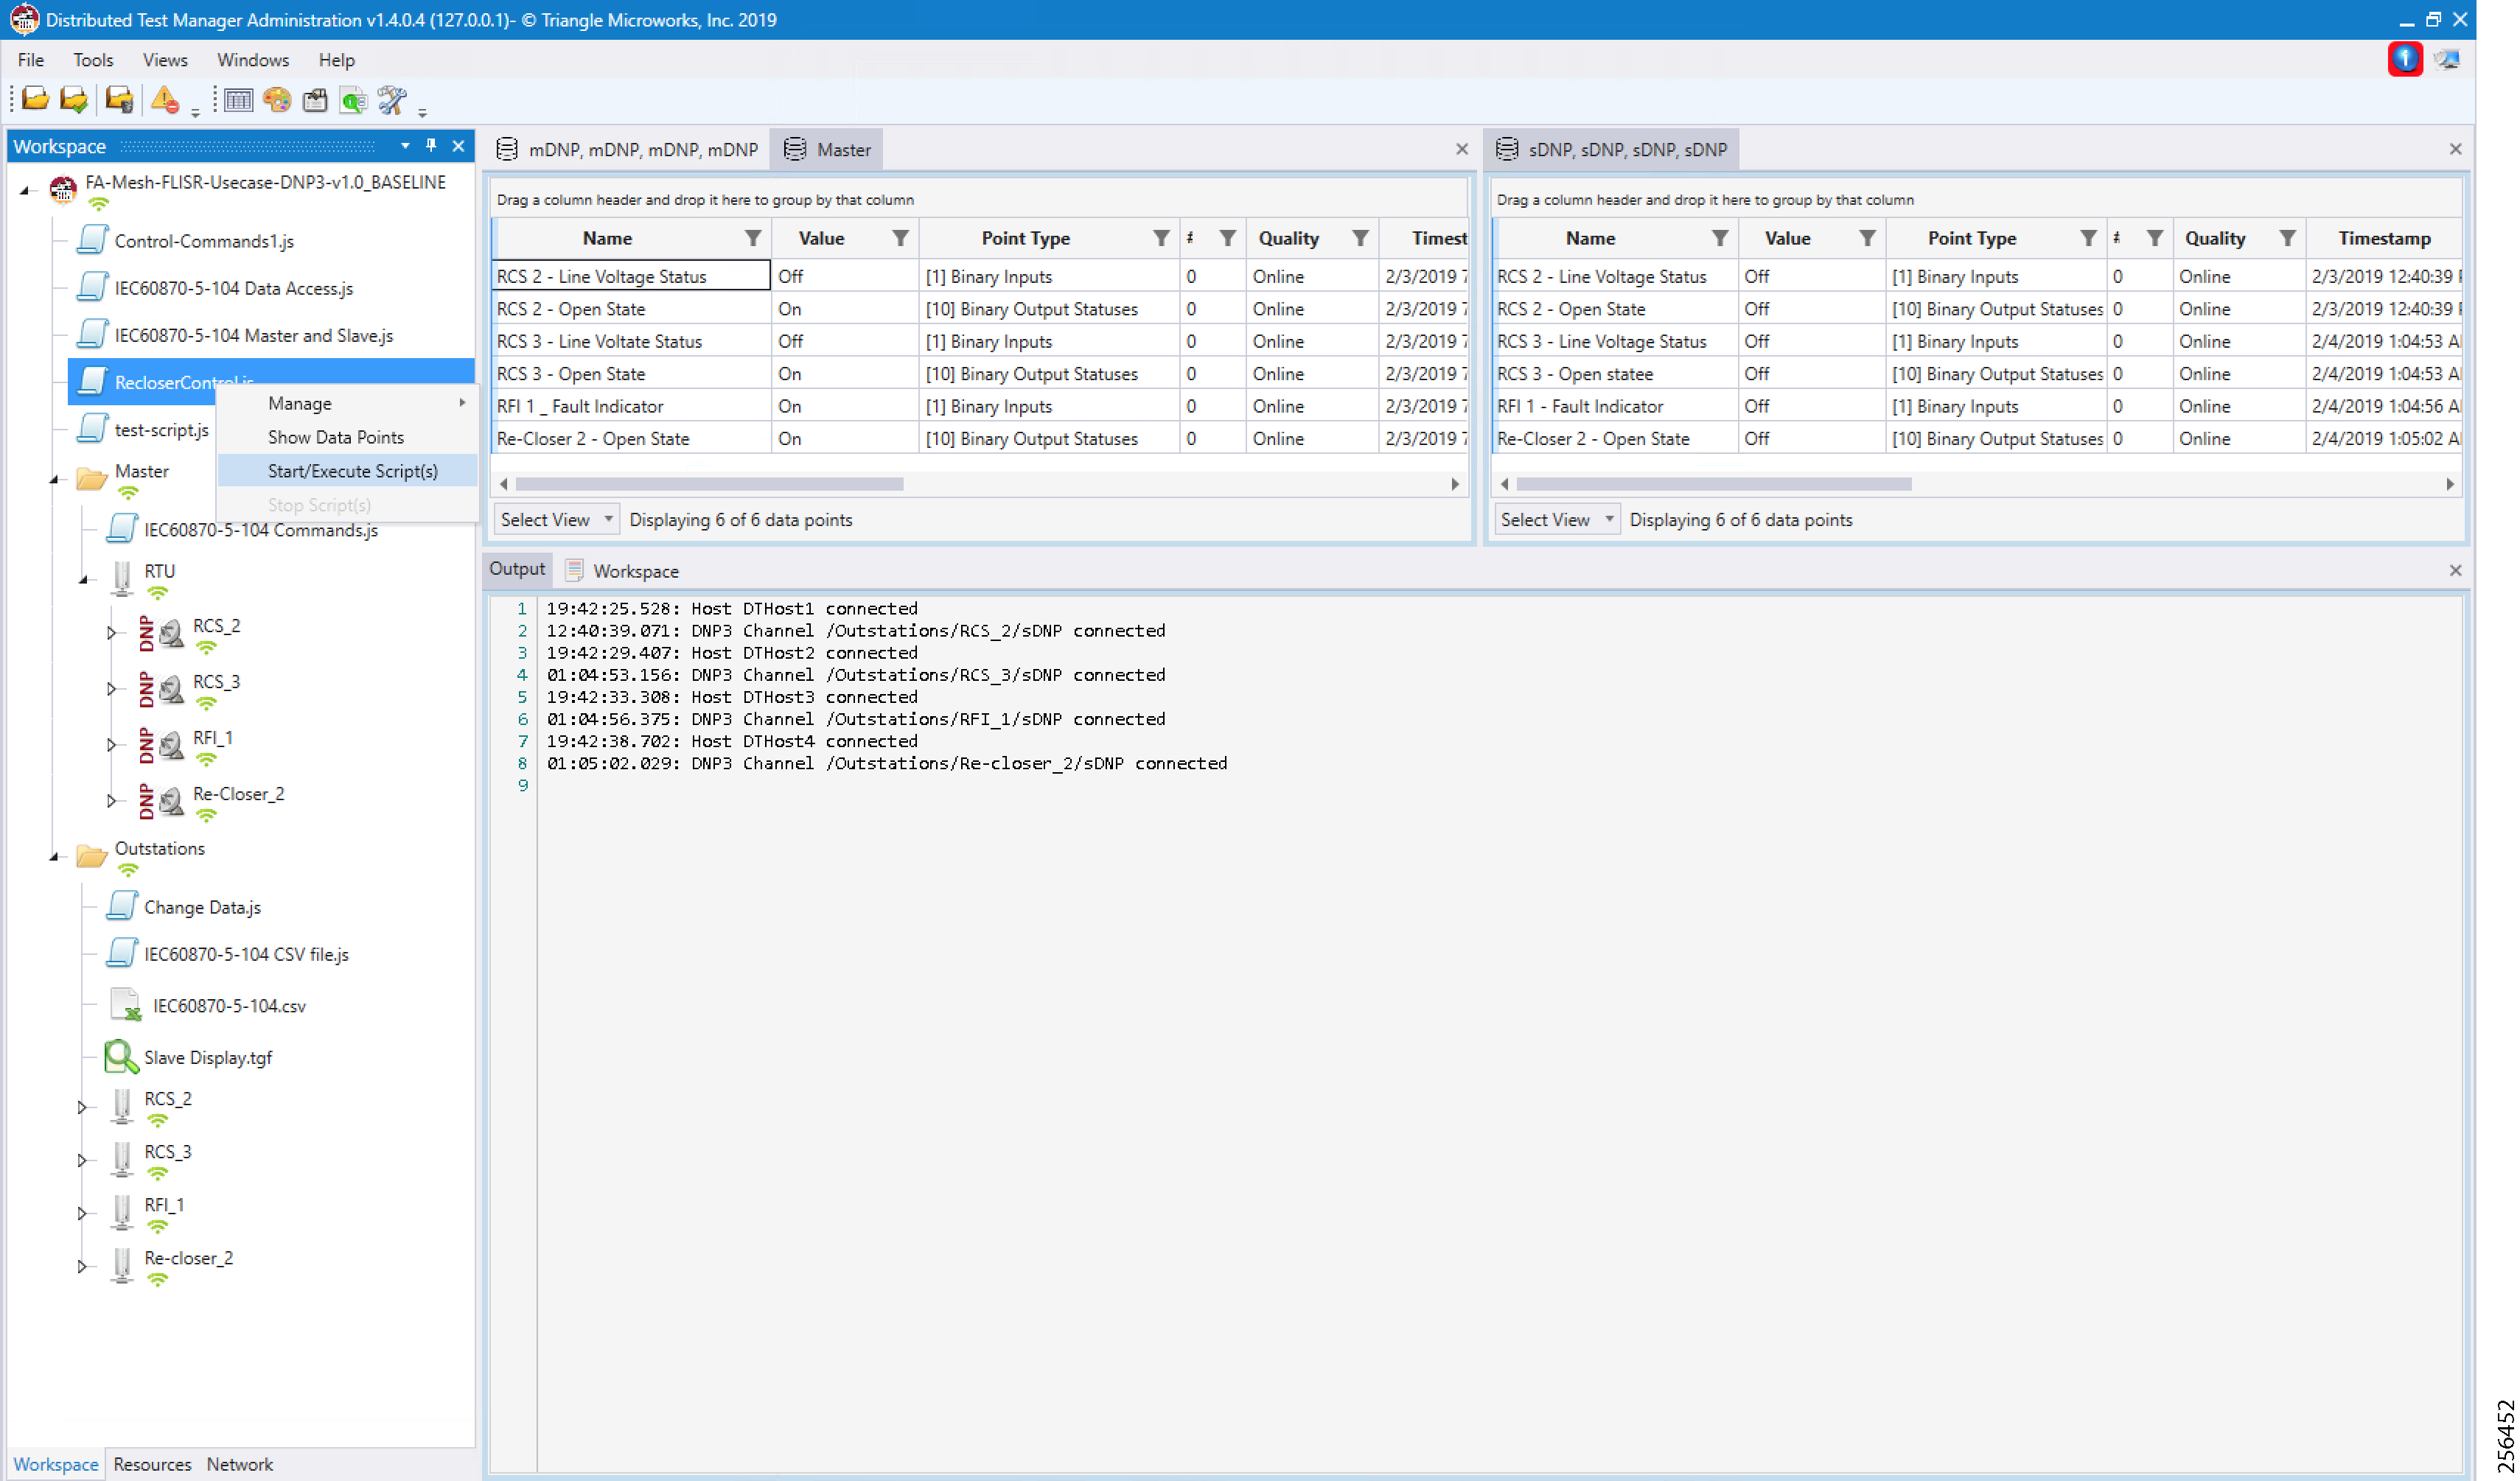Open the hammer and wrench tools icon
Image resolution: width=2520 pixels, height=1481 pixels.
[x=392, y=99]
